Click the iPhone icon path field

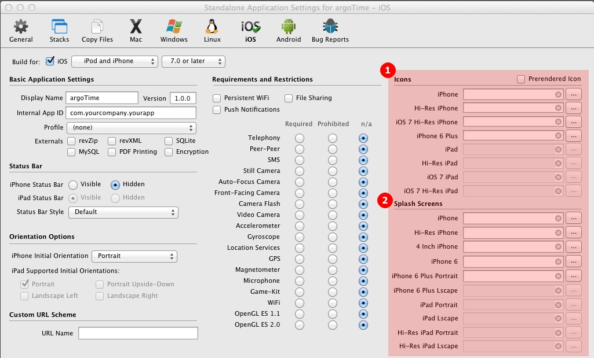click(513, 94)
